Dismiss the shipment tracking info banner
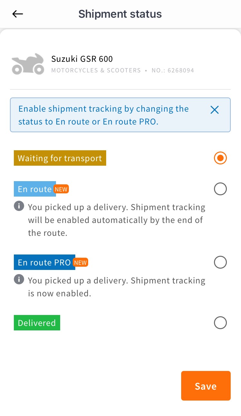Image resolution: width=241 pixels, height=416 pixels. coord(214,110)
